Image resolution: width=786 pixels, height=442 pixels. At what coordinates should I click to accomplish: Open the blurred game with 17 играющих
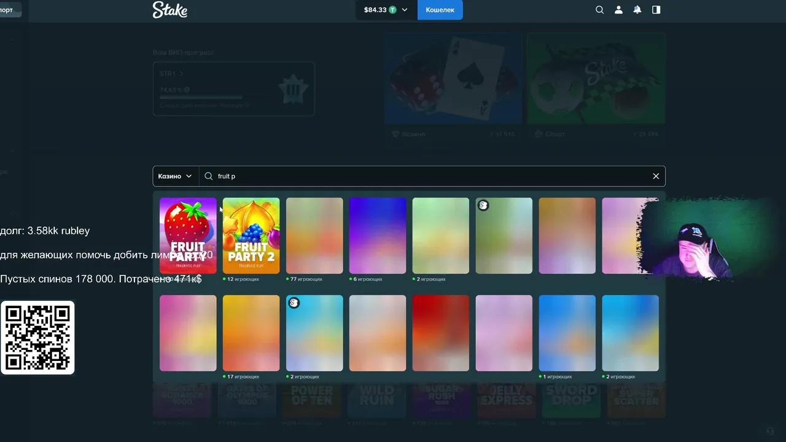coord(251,333)
